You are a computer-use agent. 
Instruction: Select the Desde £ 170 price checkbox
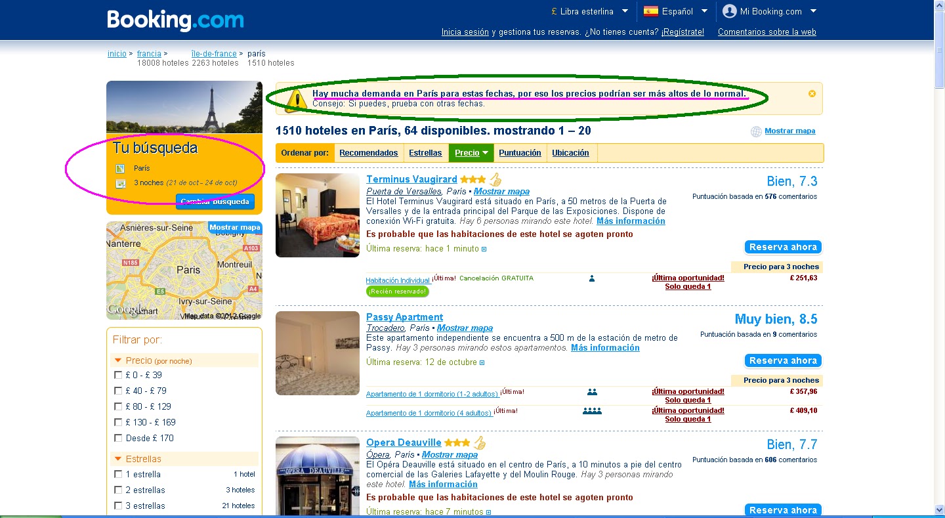[x=118, y=438]
